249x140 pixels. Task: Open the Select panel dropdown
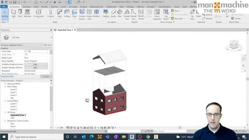[x=5, y=22]
